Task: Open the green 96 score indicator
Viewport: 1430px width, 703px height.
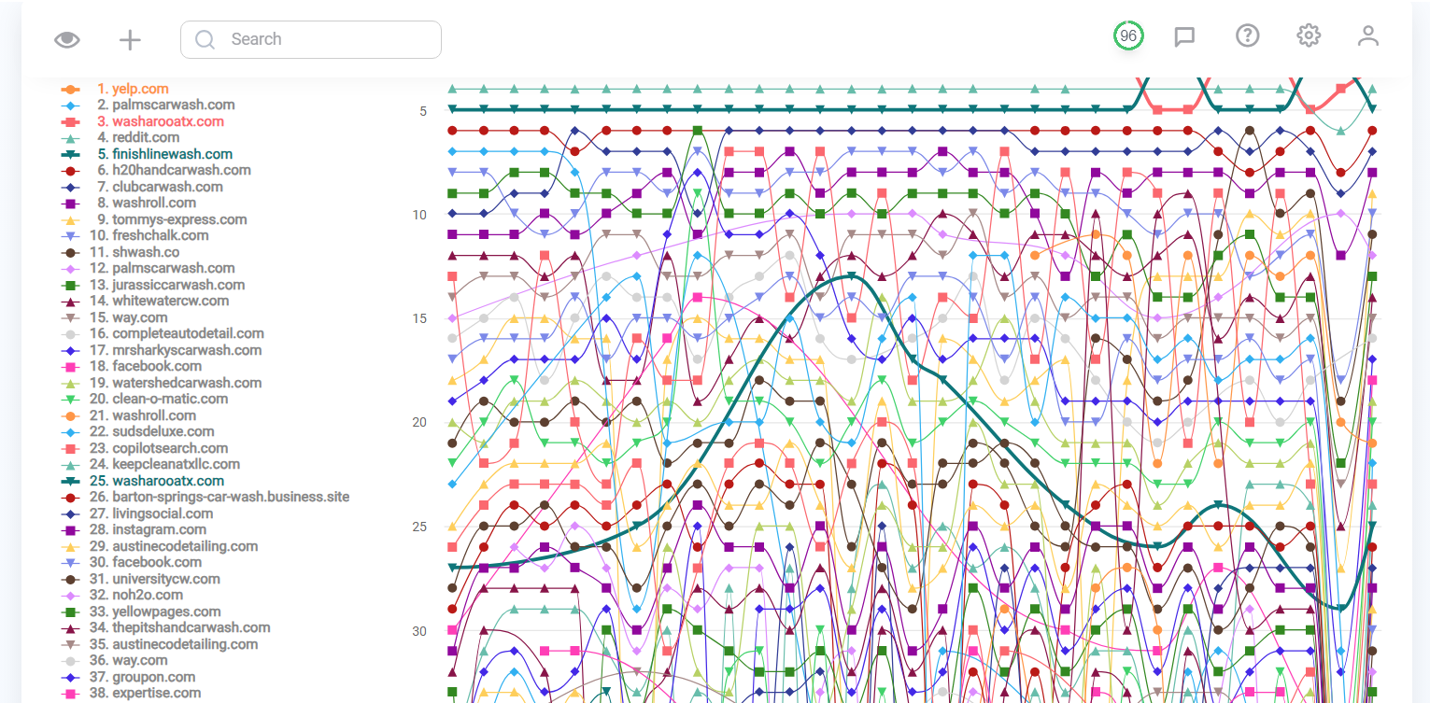Action: 1128,36
